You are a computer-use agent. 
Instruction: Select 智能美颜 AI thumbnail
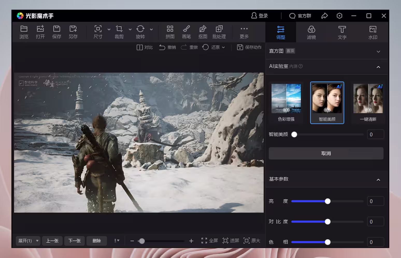coord(327,103)
